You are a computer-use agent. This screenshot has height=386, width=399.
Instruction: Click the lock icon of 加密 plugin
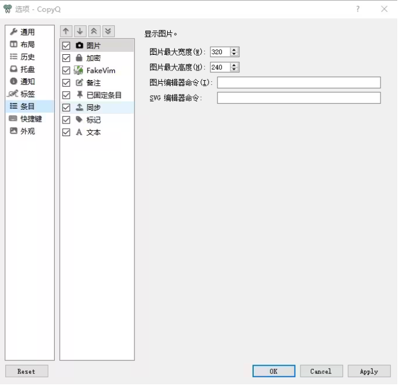coord(79,58)
